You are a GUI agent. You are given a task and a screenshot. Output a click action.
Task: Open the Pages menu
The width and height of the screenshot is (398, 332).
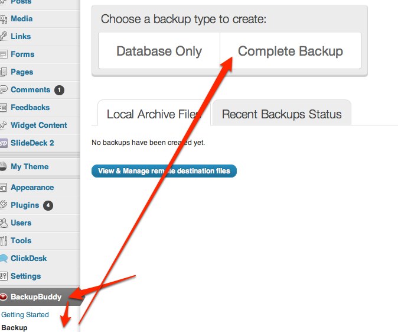pos(22,72)
